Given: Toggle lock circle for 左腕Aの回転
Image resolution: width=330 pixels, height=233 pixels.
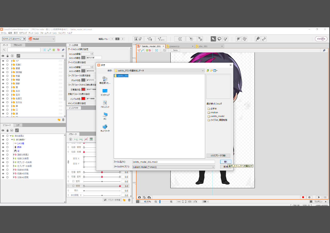Looking at the screenshot, I should pos(7,177).
